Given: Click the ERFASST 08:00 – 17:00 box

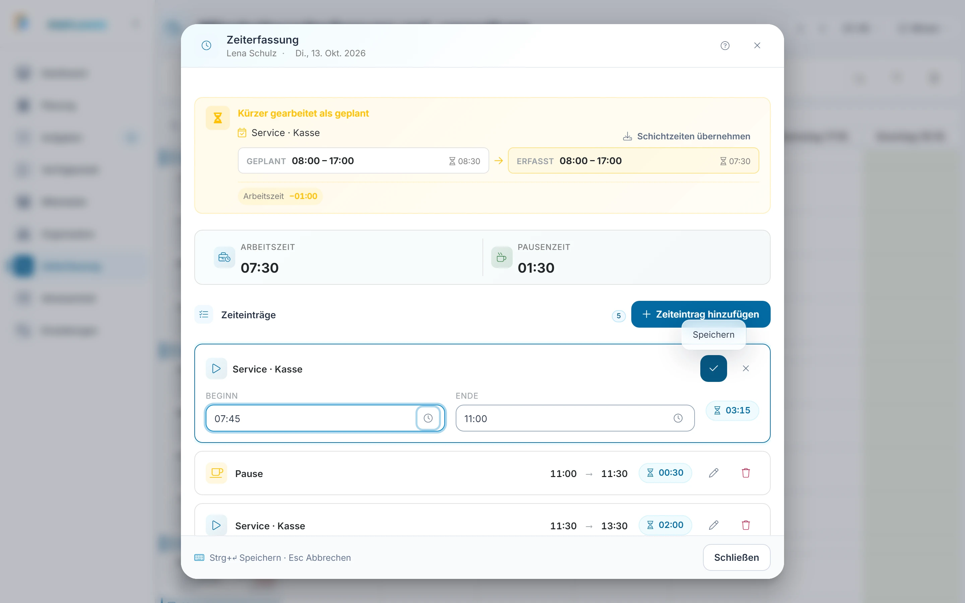Looking at the screenshot, I should click(x=633, y=161).
